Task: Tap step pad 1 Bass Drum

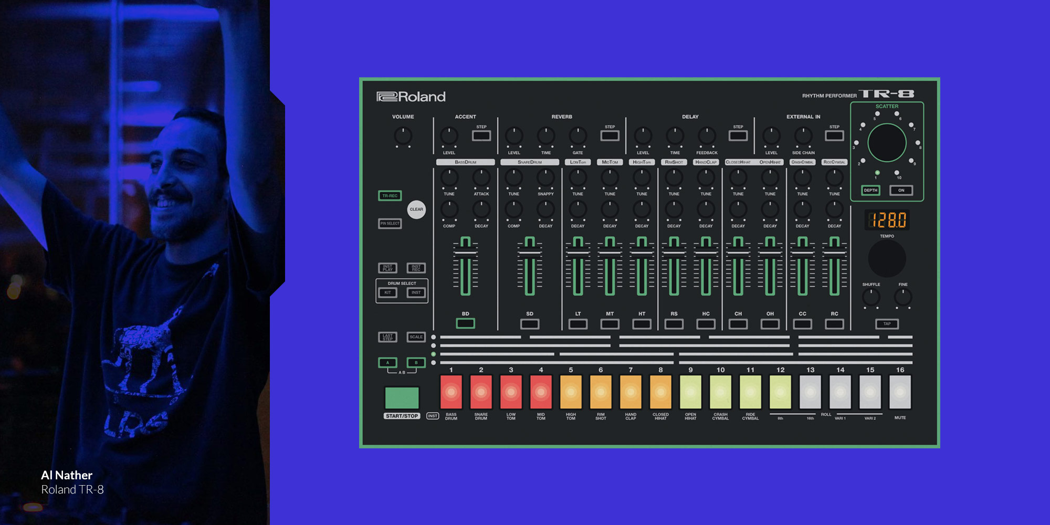Action: (x=451, y=392)
